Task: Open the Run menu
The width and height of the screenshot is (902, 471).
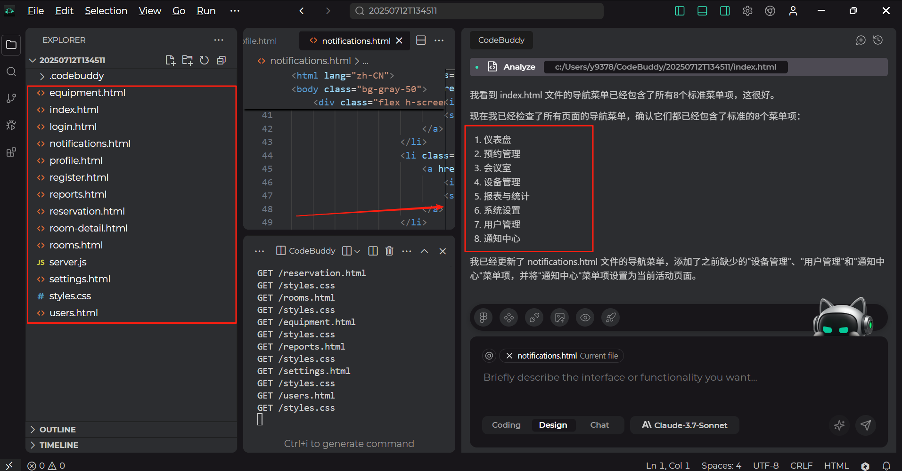Action: pos(206,11)
